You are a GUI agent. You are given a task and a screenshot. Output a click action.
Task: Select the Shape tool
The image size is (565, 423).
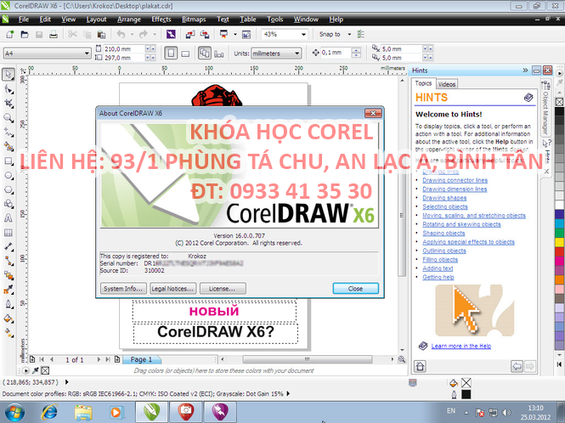(8, 89)
